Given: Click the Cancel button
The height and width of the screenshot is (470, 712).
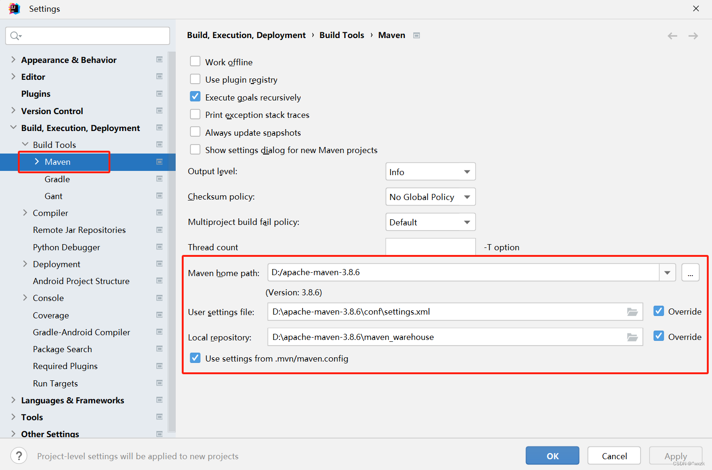Looking at the screenshot, I should pos(614,456).
